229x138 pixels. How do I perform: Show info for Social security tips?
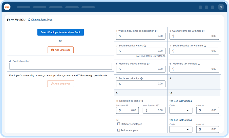[141, 79]
